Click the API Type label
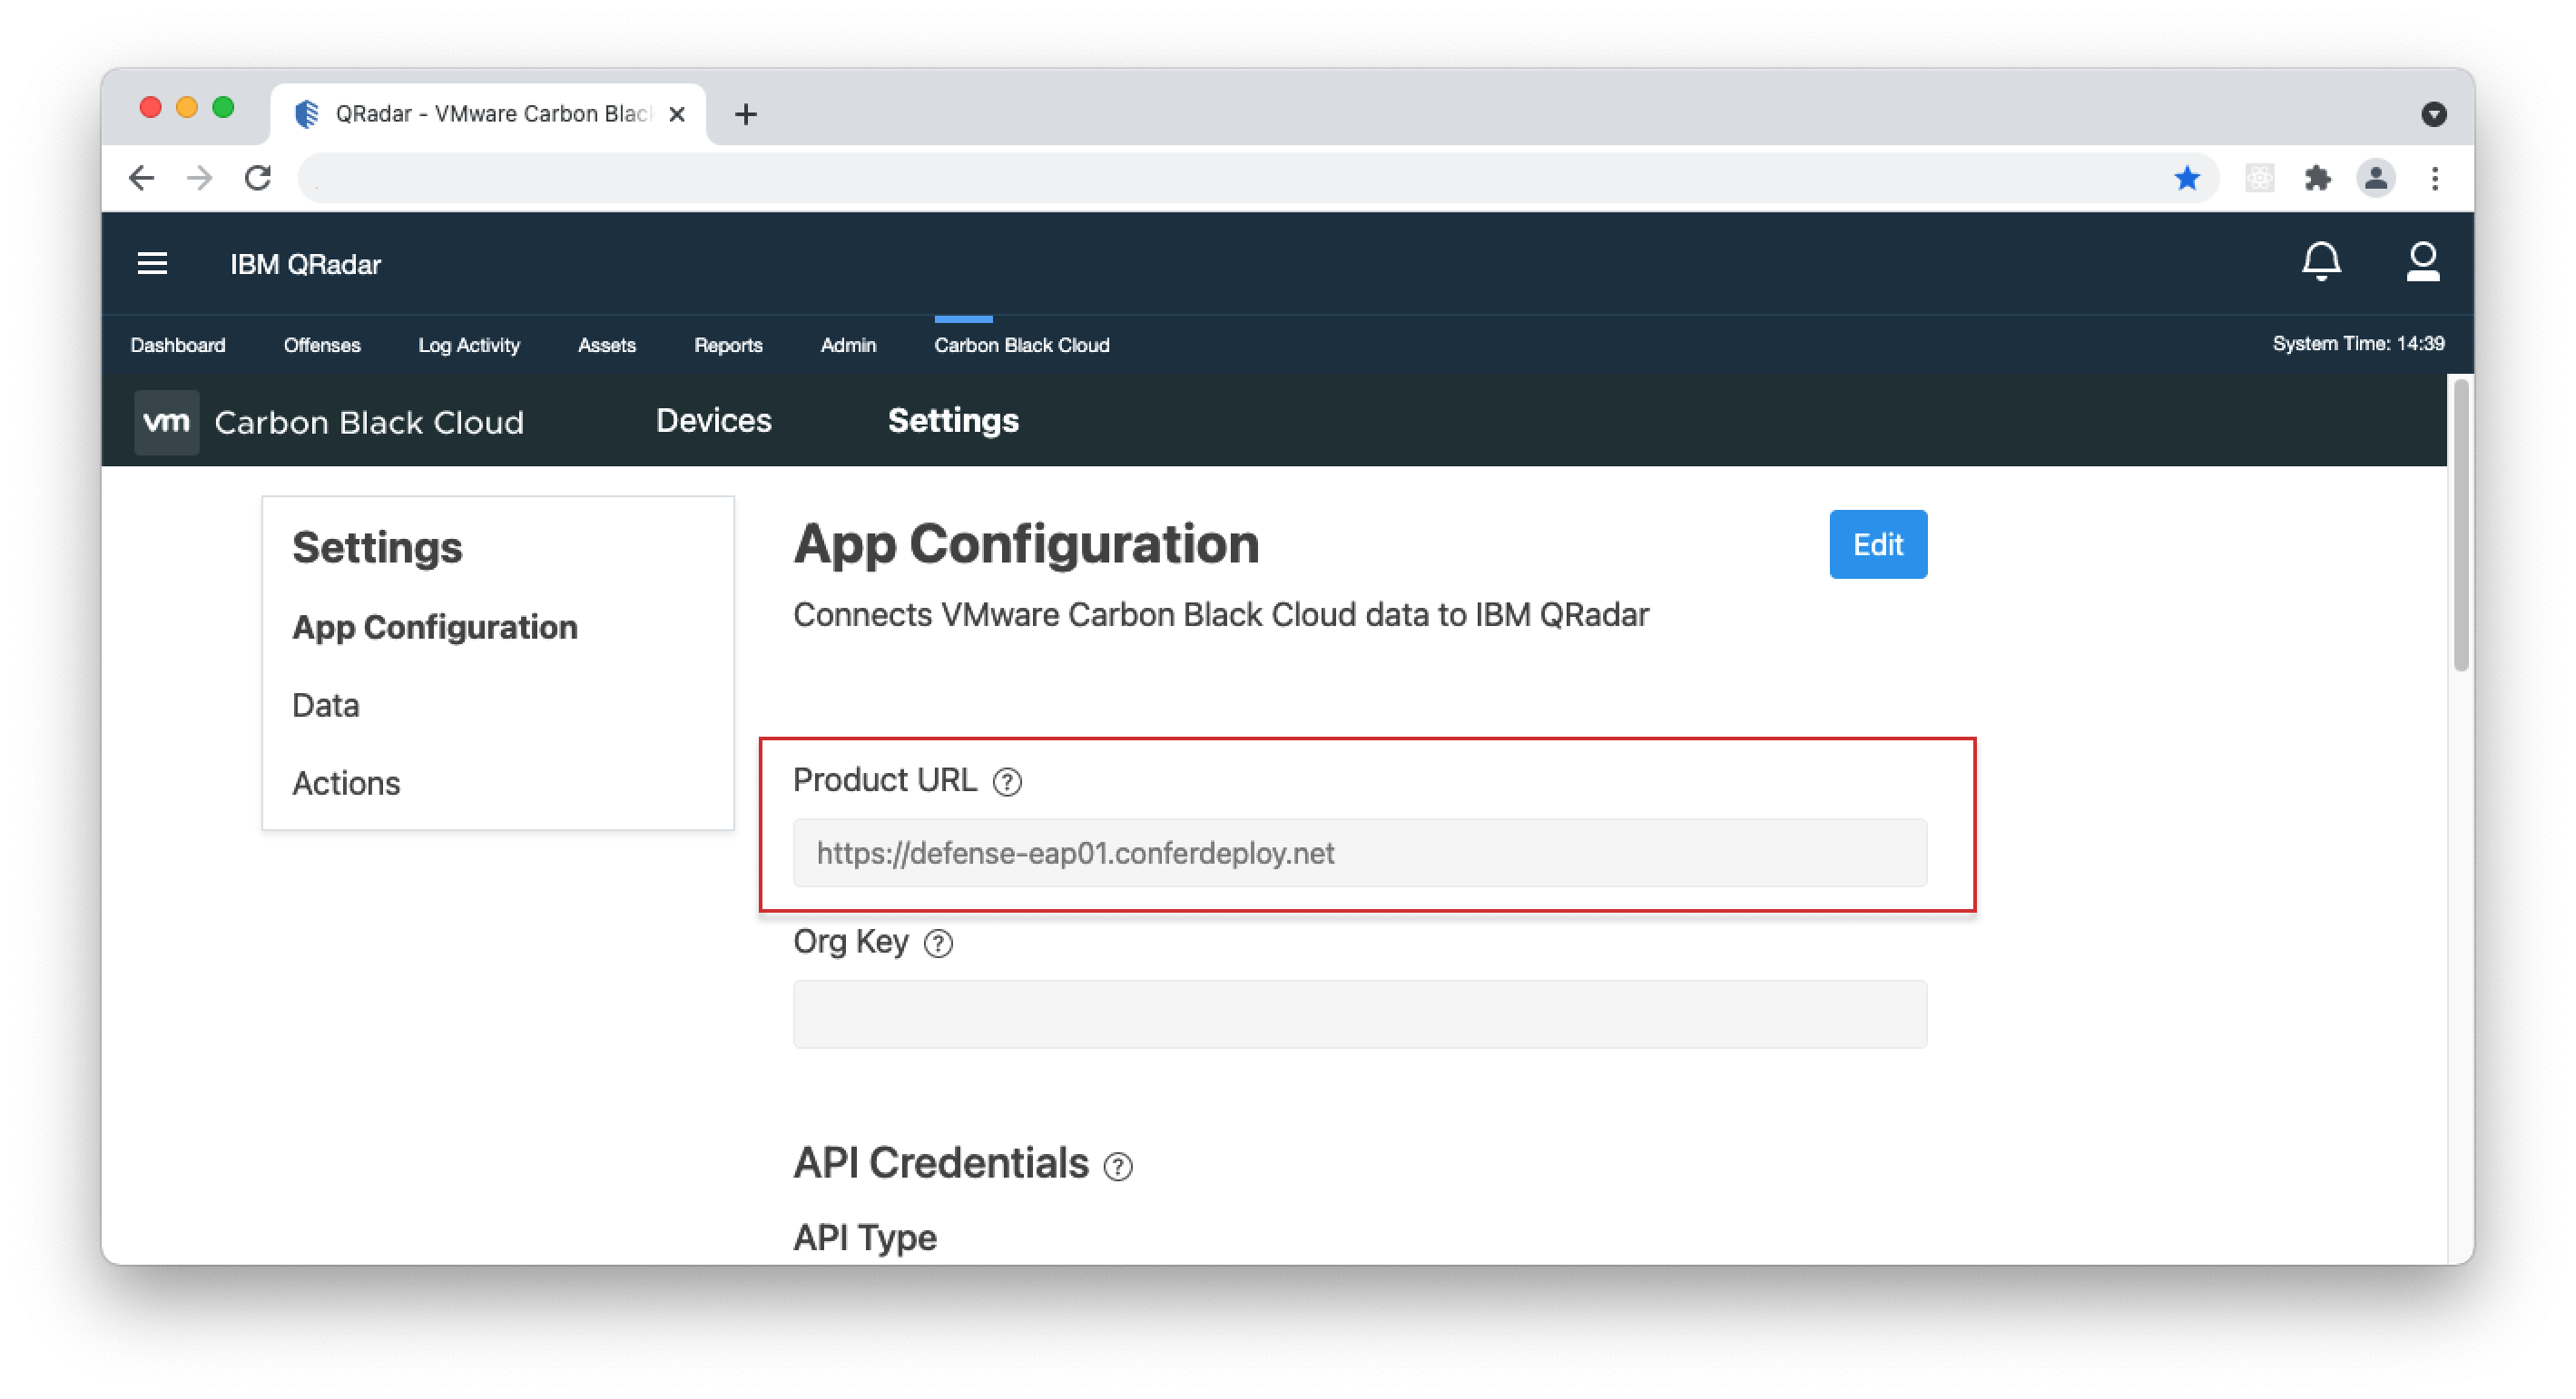Viewport: 2576px width, 1399px height. tap(865, 1238)
